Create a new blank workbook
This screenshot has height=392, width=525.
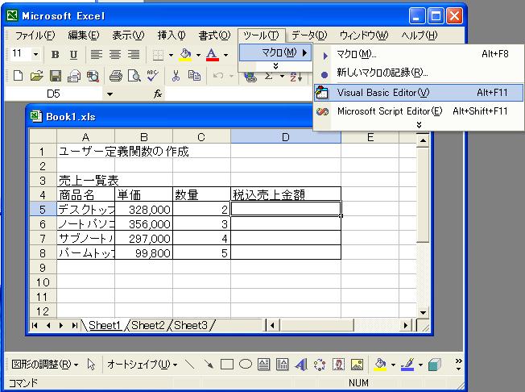pos(18,76)
